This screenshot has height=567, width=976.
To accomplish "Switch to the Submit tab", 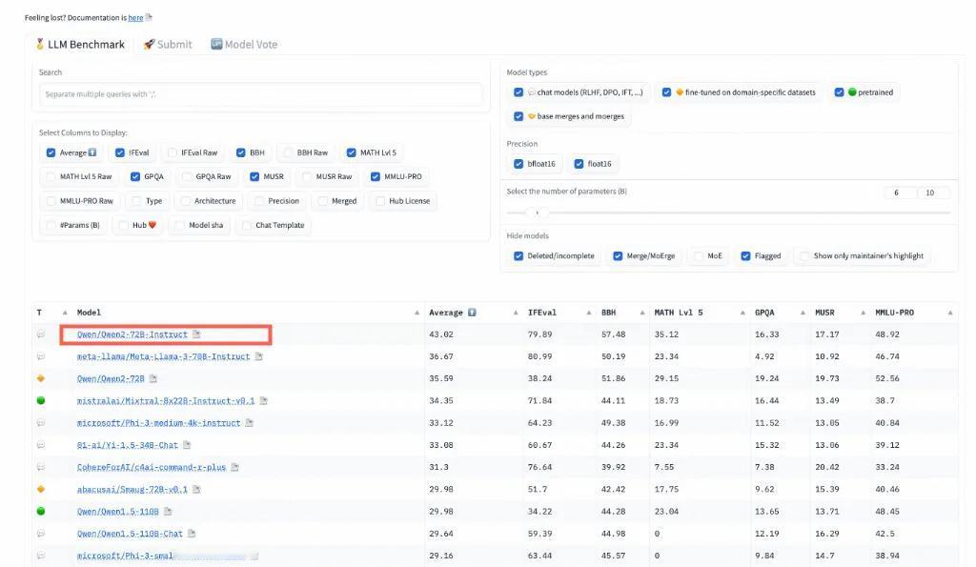I will pyautogui.click(x=168, y=44).
